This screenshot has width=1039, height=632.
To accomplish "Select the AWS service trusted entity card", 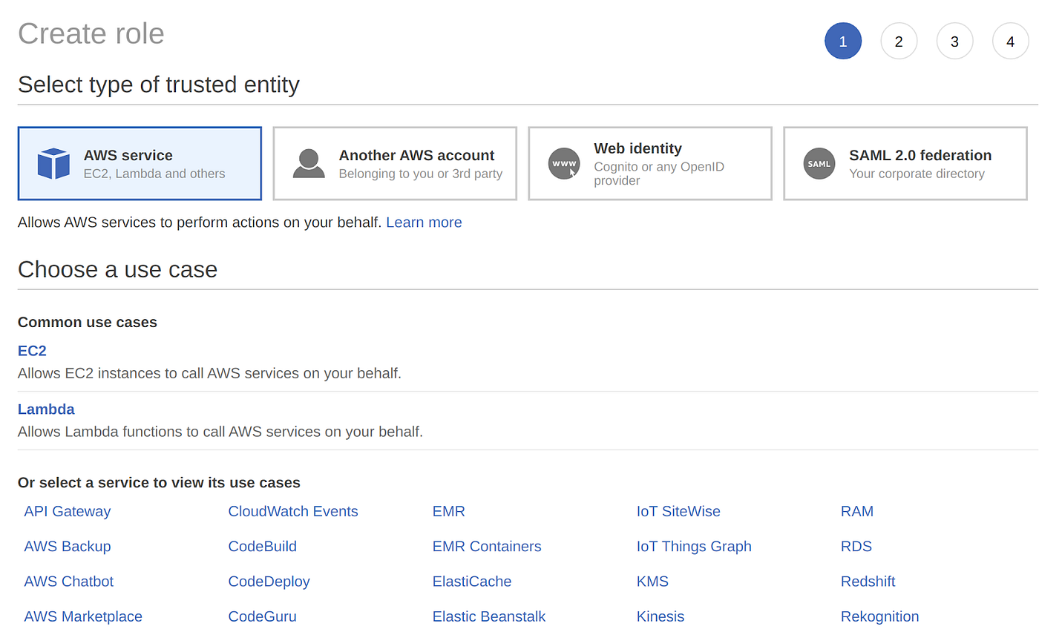I will [140, 163].
